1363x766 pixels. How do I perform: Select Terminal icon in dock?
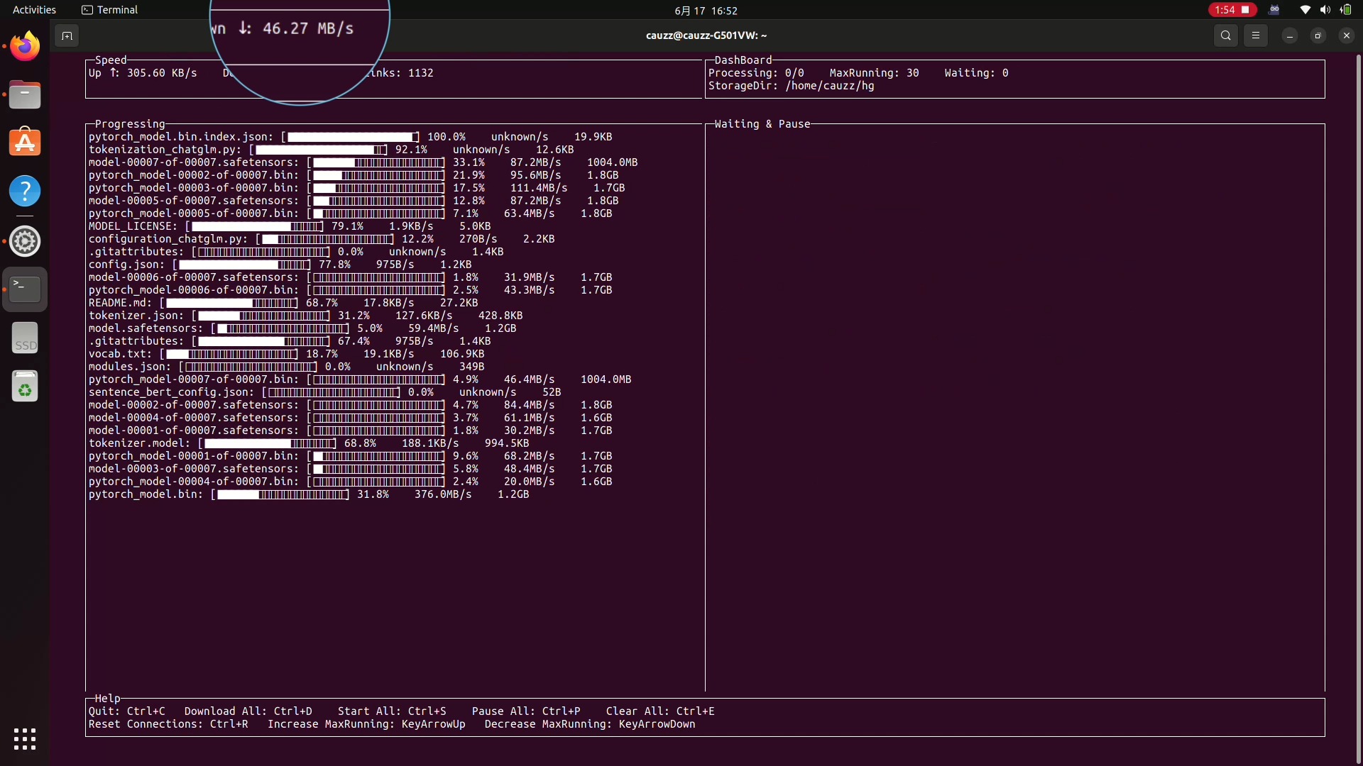[25, 289]
